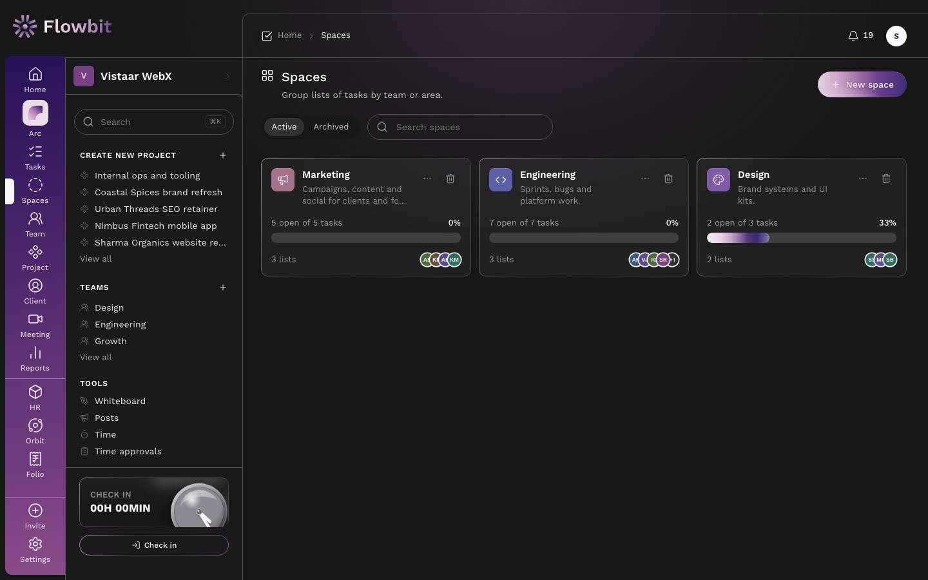Open the Engineering card more-options menu
Image resolution: width=928 pixels, height=580 pixels.
point(645,179)
